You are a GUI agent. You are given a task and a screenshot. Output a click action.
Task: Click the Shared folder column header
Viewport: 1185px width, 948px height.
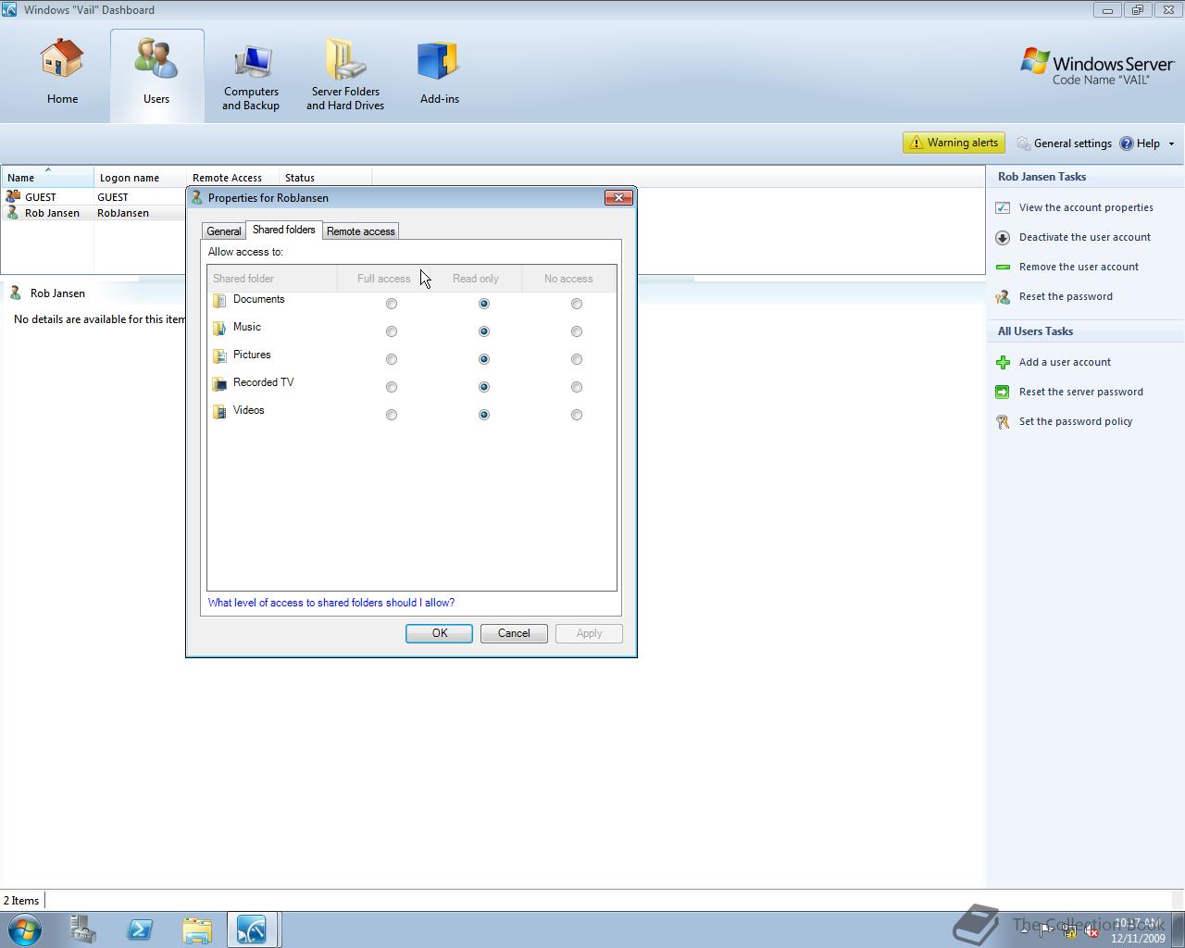[272, 279]
